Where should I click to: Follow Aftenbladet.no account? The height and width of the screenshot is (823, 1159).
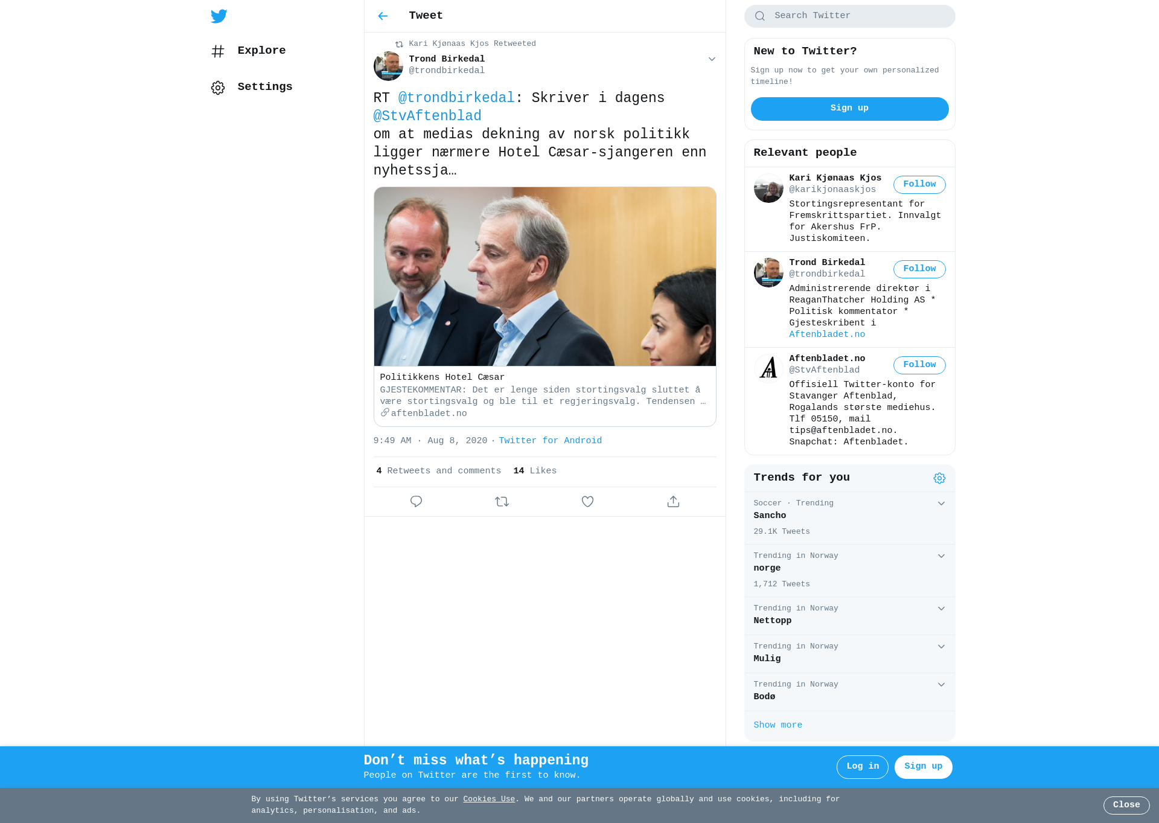[919, 365]
